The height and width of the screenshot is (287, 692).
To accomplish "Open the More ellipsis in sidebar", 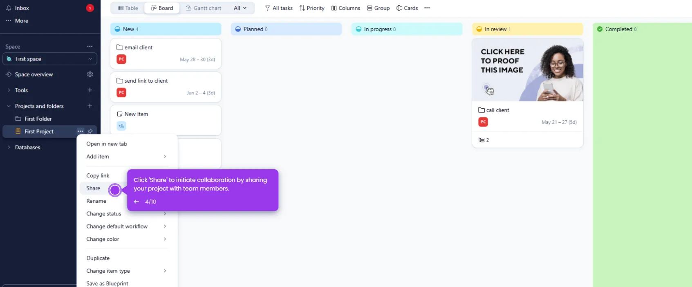I will [x=9, y=20].
